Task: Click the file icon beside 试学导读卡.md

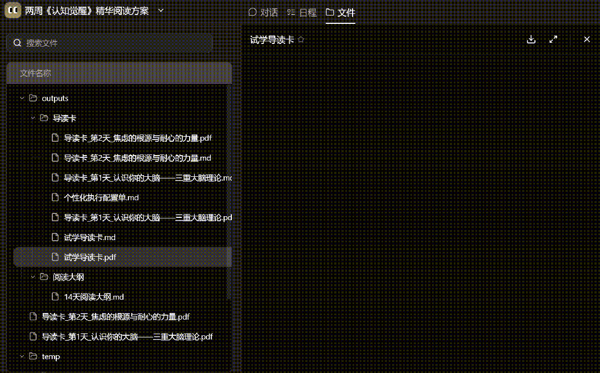Action: pos(55,237)
